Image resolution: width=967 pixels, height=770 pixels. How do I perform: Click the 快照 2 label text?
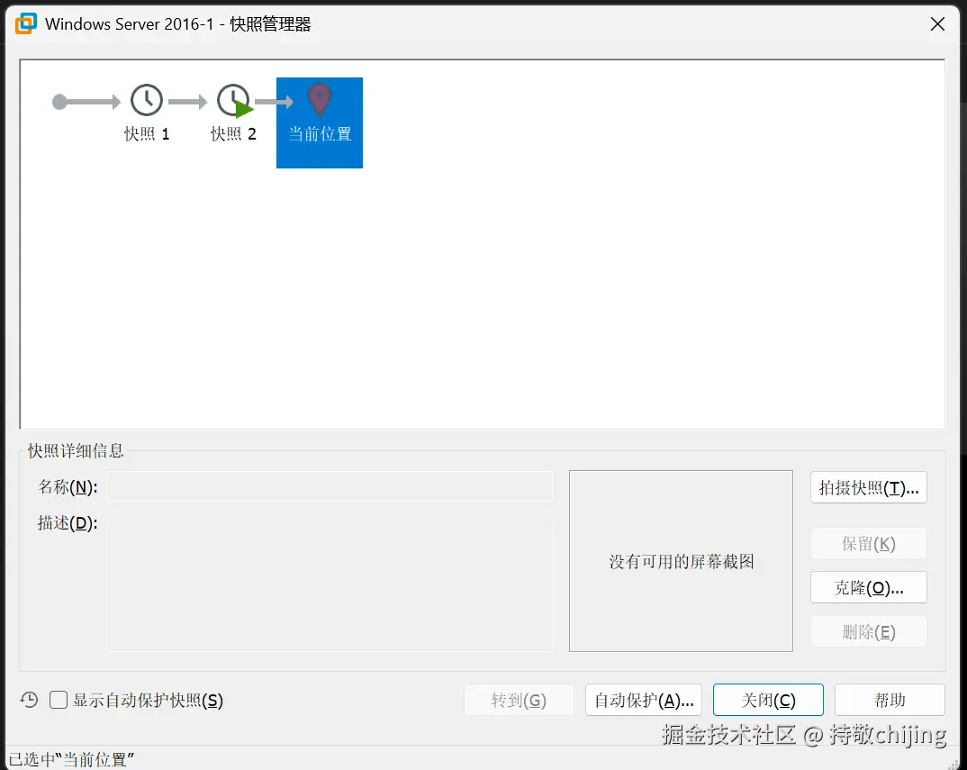tap(233, 134)
